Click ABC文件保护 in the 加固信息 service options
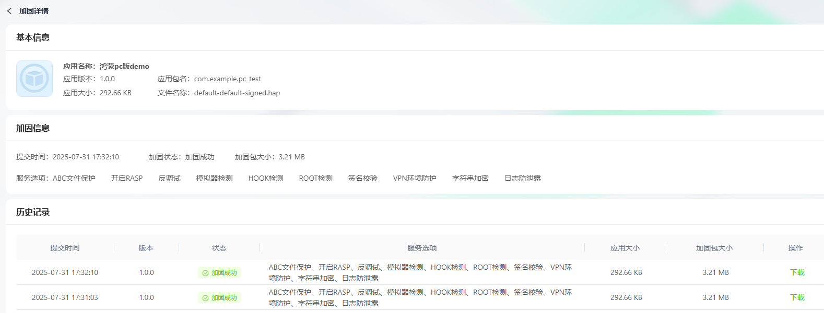The height and width of the screenshot is (313, 824). [74, 178]
